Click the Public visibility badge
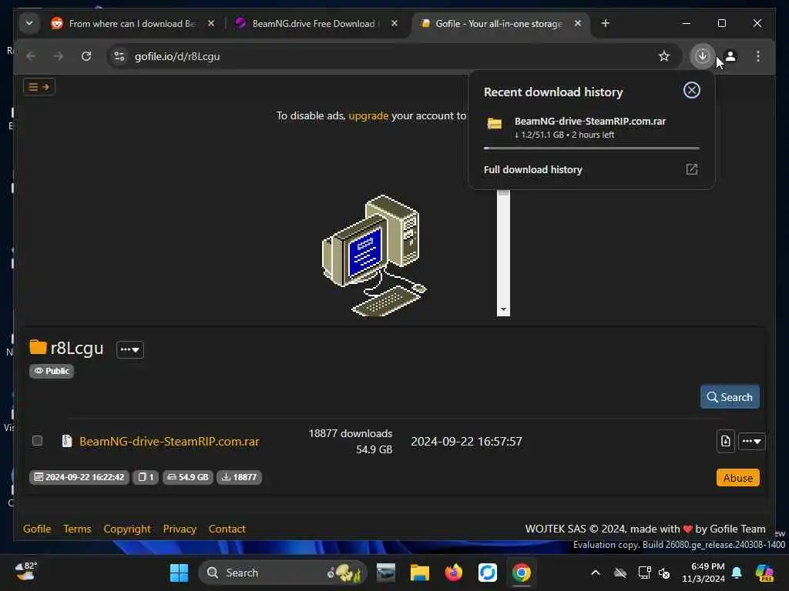789x591 pixels. click(52, 371)
